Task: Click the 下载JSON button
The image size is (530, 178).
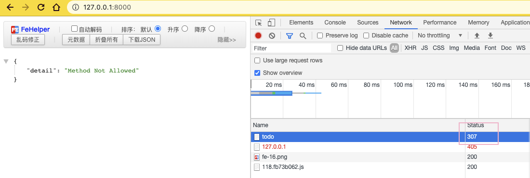Action: click(x=142, y=40)
